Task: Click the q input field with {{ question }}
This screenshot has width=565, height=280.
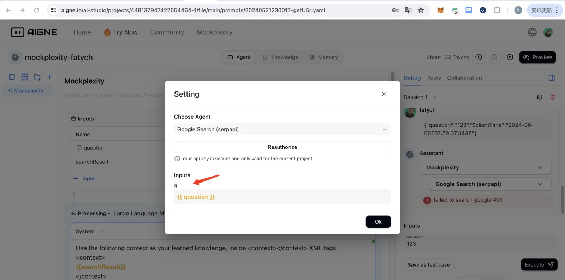Action: 282,197
